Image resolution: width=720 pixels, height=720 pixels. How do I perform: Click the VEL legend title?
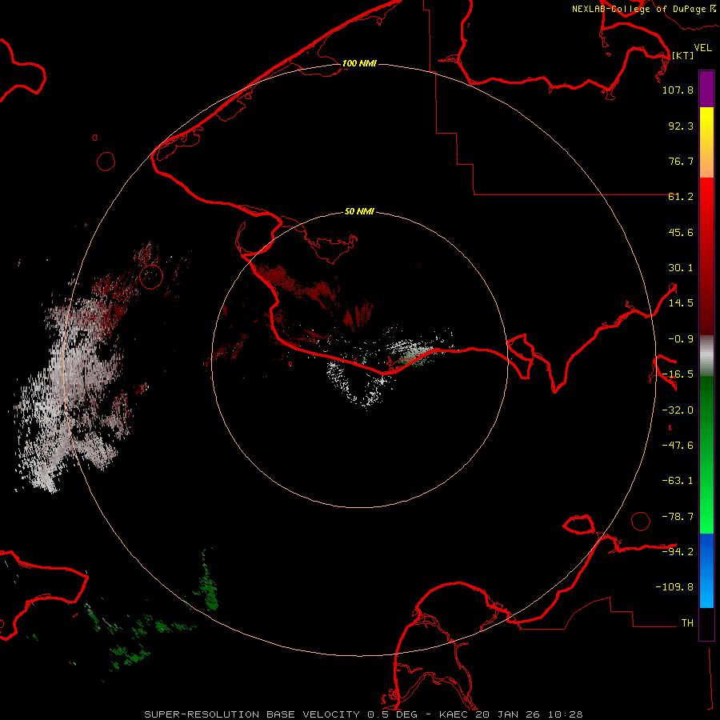[702, 48]
